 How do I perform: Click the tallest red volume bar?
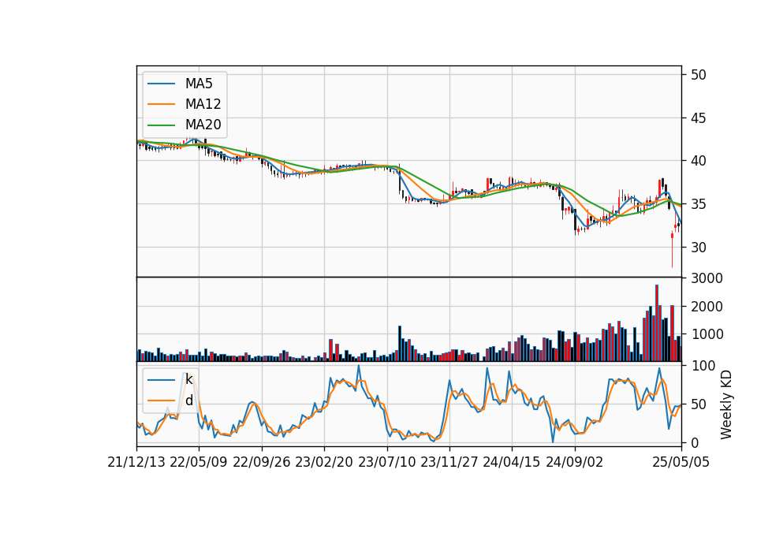(657, 323)
